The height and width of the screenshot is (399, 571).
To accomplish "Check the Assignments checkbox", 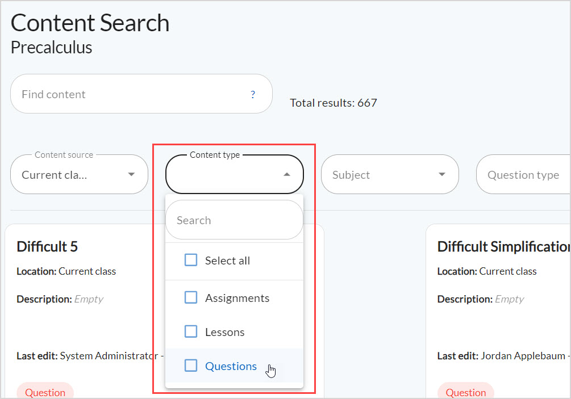I will (191, 297).
